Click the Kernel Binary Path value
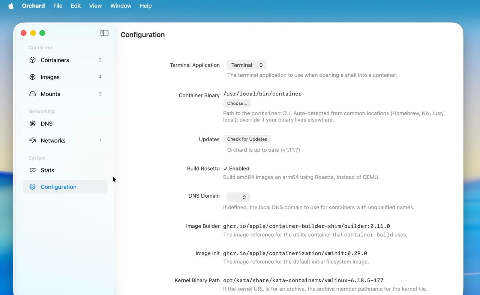Viewport: 480px width, 295px height. (303, 280)
